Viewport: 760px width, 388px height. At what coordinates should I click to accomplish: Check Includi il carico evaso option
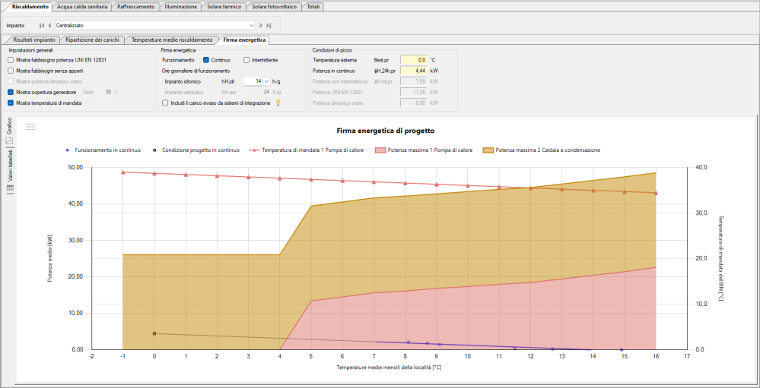click(x=165, y=103)
